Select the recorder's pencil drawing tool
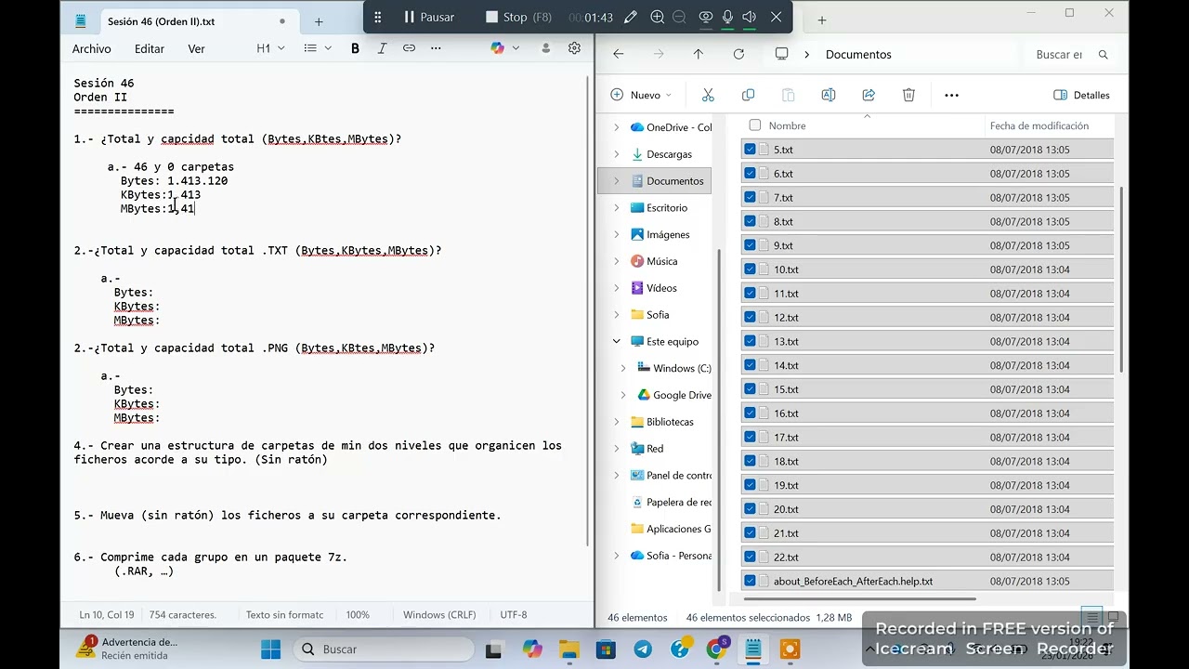The width and height of the screenshot is (1189, 669). (x=631, y=17)
